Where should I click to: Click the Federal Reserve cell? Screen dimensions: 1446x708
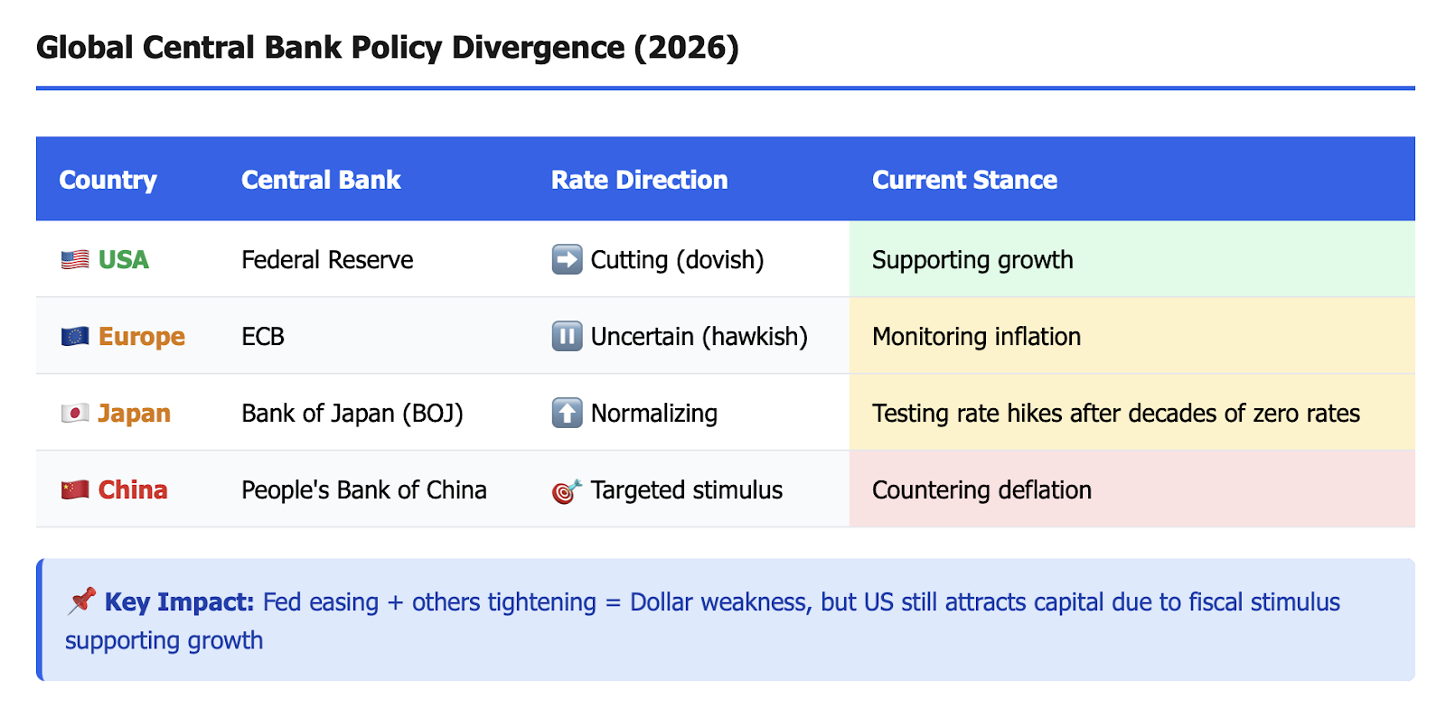(327, 260)
